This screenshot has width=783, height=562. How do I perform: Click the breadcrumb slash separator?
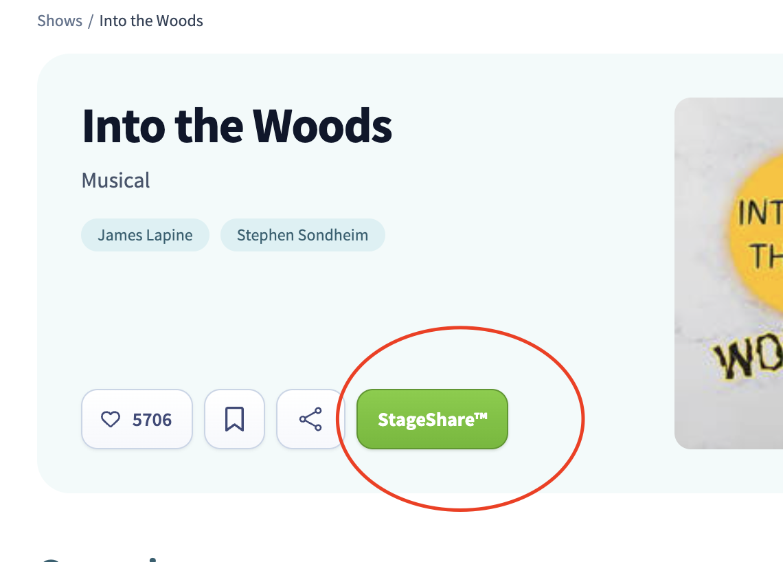(x=91, y=21)
